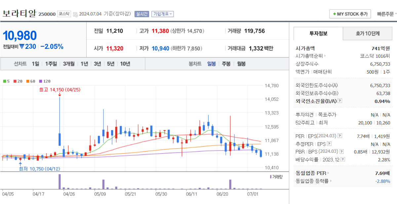Image resolution: width=397 pixels, height=204 pixels.
Task: Click the calendar icon before the 2024.07.04 date
Action: pyautogui.click(x=75, y=14)
